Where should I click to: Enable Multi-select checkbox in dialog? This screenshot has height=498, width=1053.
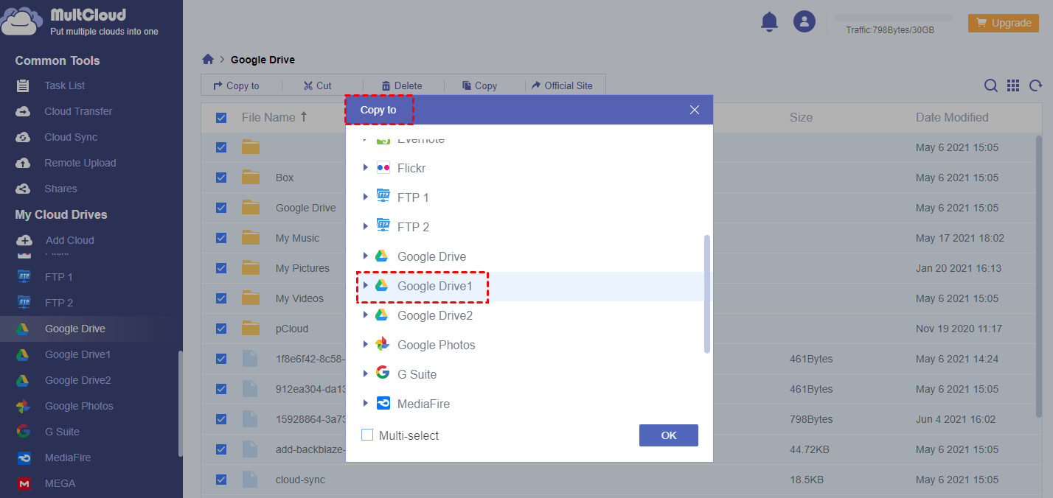click(367, 435)
